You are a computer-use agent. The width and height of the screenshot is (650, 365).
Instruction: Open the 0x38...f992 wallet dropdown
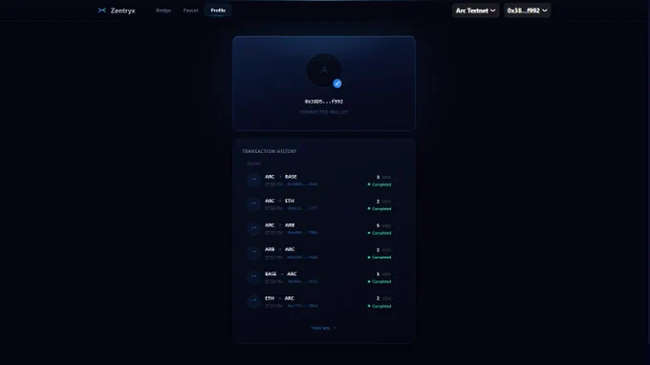tap(527, 11)
